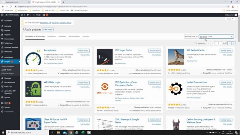Install WP Super Cache plugin
The image size is (240, 135).
point(154,51)
